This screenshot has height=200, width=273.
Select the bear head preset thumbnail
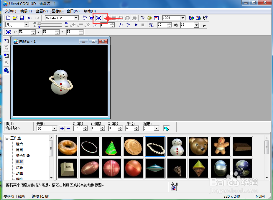[x=199, y=146]
